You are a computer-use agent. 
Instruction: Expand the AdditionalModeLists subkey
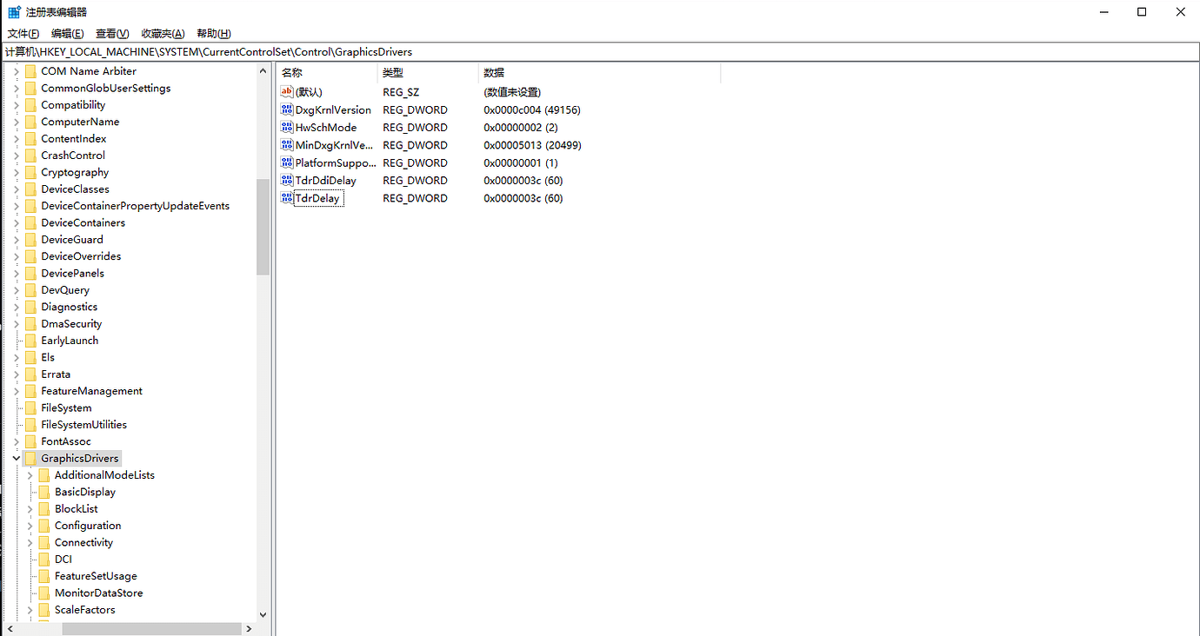coord(30,475)
